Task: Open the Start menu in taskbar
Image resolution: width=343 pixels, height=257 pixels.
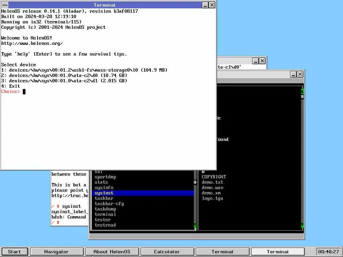Action: tap(14, 252)
